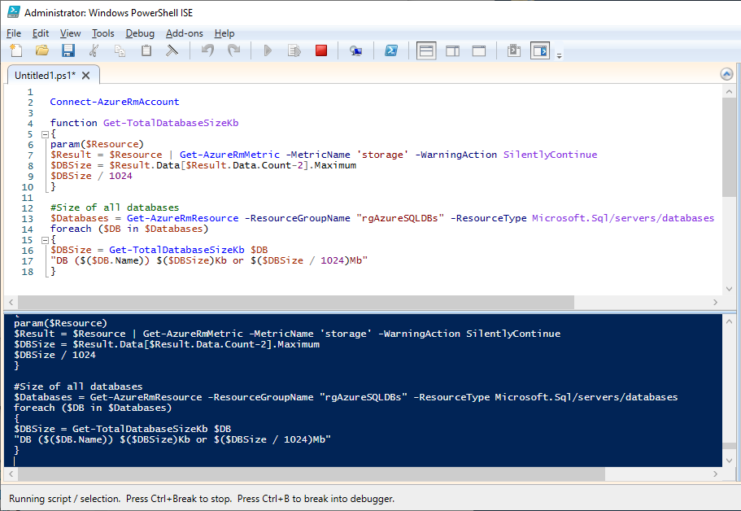Click the console pane scroll up arrow
The image size is (741, 511).
729,321
